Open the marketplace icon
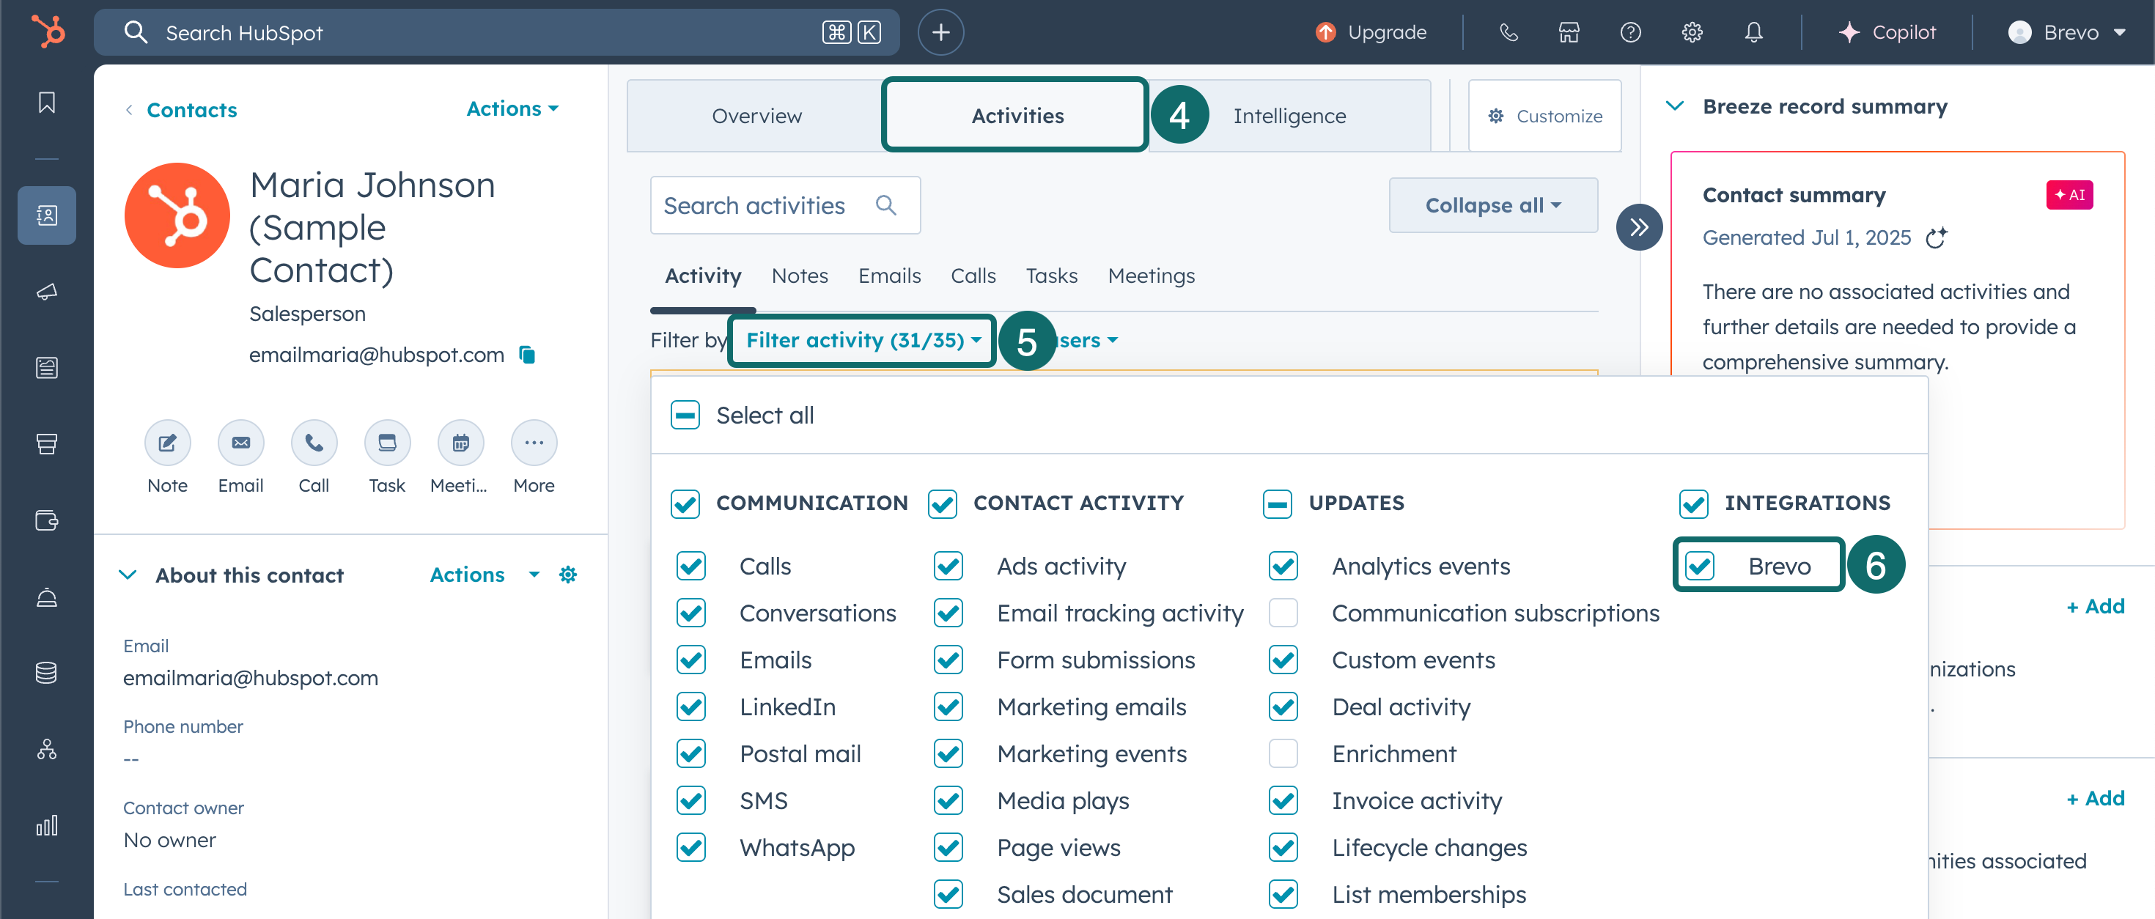 tap(1569, 33)
